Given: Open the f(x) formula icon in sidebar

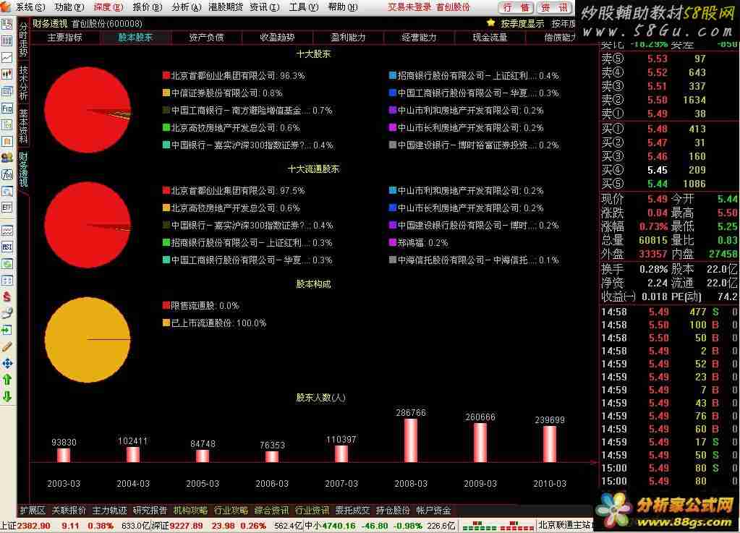Looking at the screenshot, I should 7,174.
